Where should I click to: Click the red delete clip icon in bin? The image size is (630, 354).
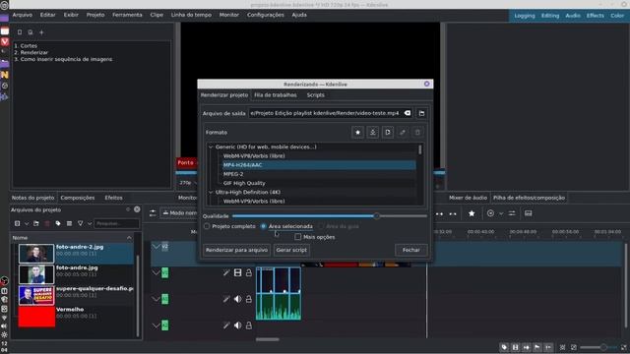(x=47, y=223)
